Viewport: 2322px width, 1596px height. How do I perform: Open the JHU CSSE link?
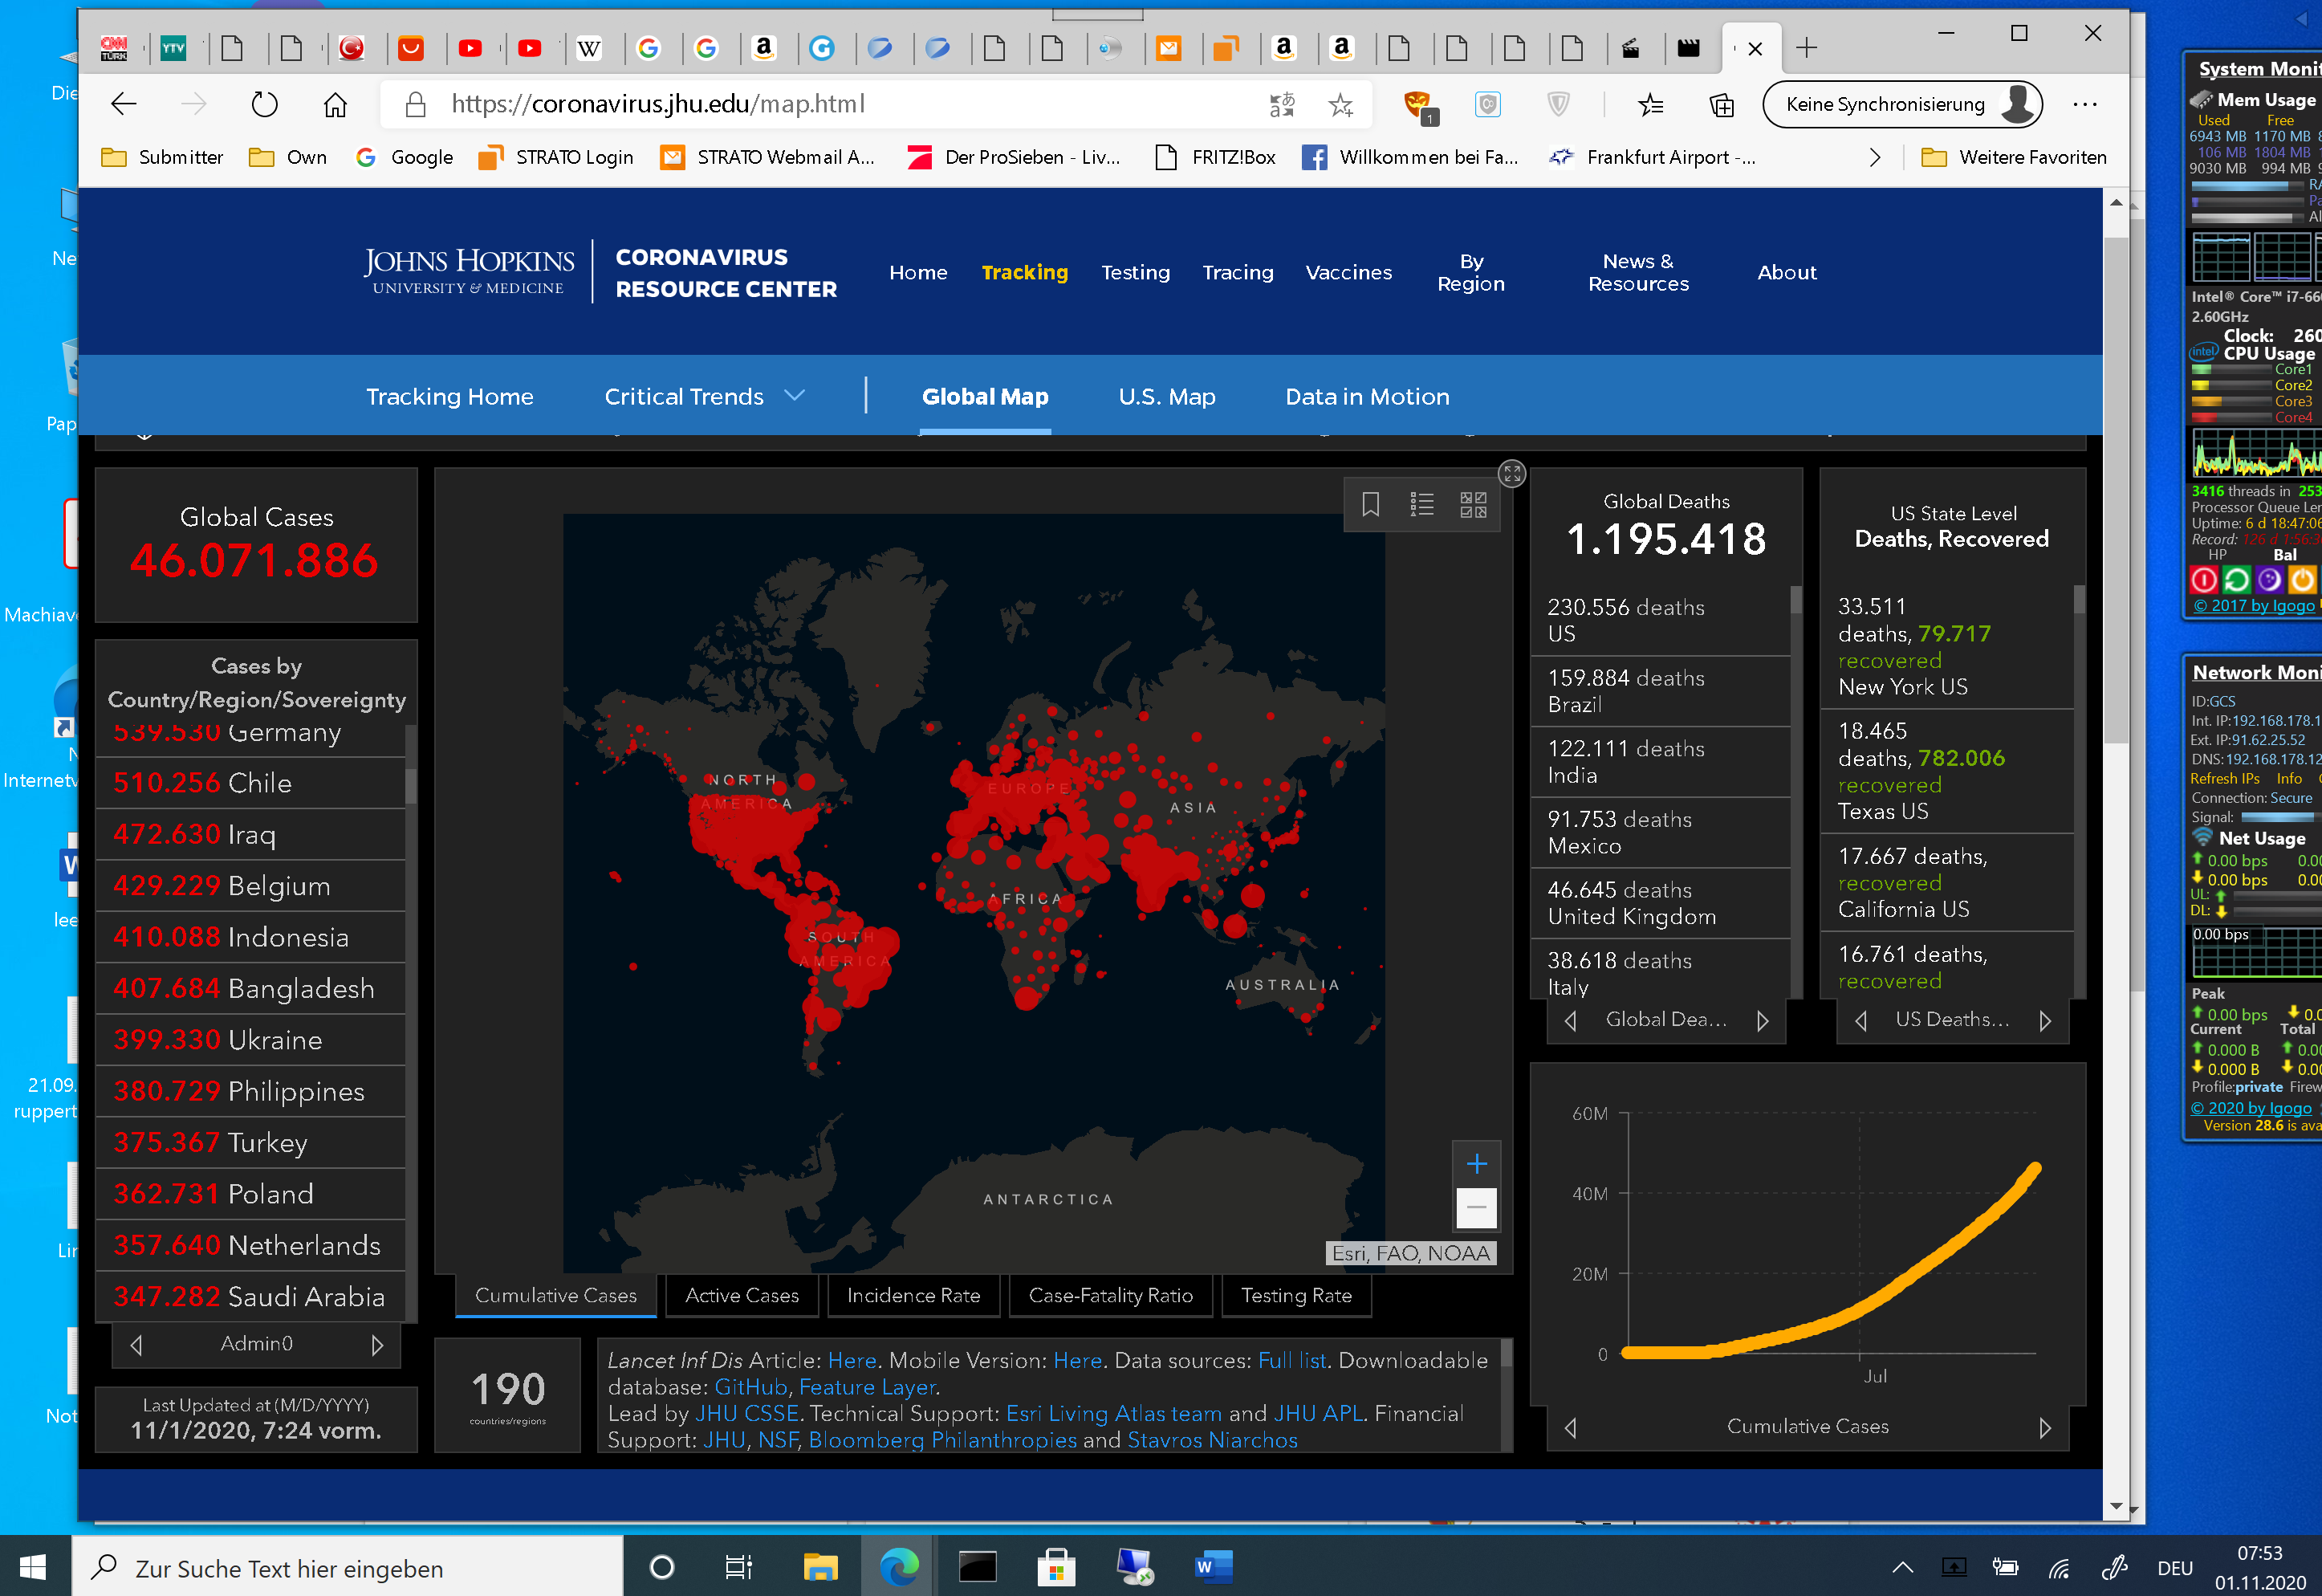pyautogui.click(x=746, y=1414)
